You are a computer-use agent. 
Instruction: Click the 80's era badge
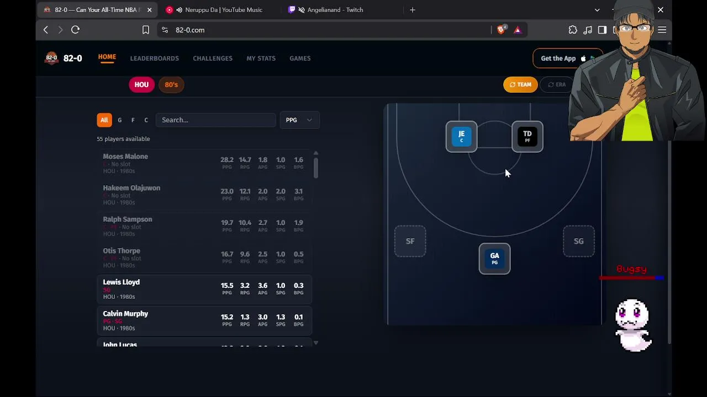point(171,84)
